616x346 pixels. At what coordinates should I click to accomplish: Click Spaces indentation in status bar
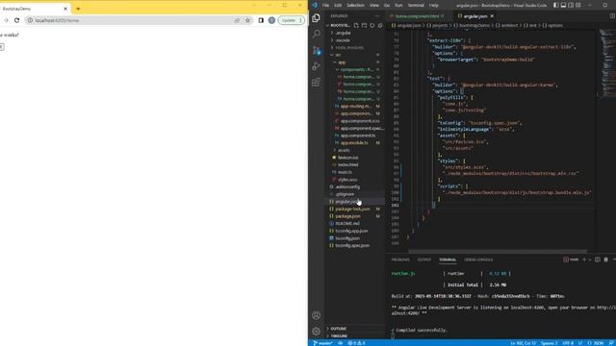point(549,343)
